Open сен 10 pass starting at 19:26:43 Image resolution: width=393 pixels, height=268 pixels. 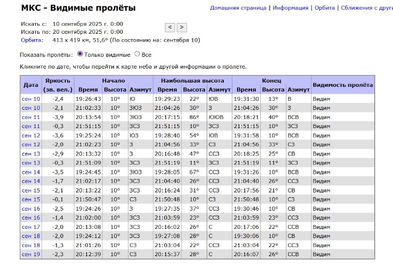tap(31, 99)
